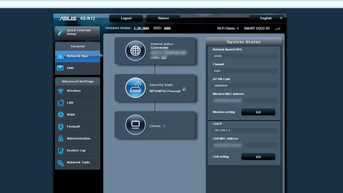
Task: Click the firmware version link
Action: (x=141, y=28)
